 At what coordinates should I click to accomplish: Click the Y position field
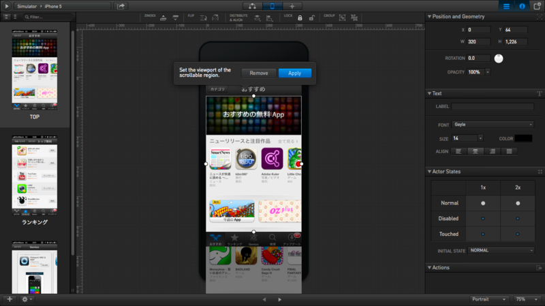pos(516,30)
